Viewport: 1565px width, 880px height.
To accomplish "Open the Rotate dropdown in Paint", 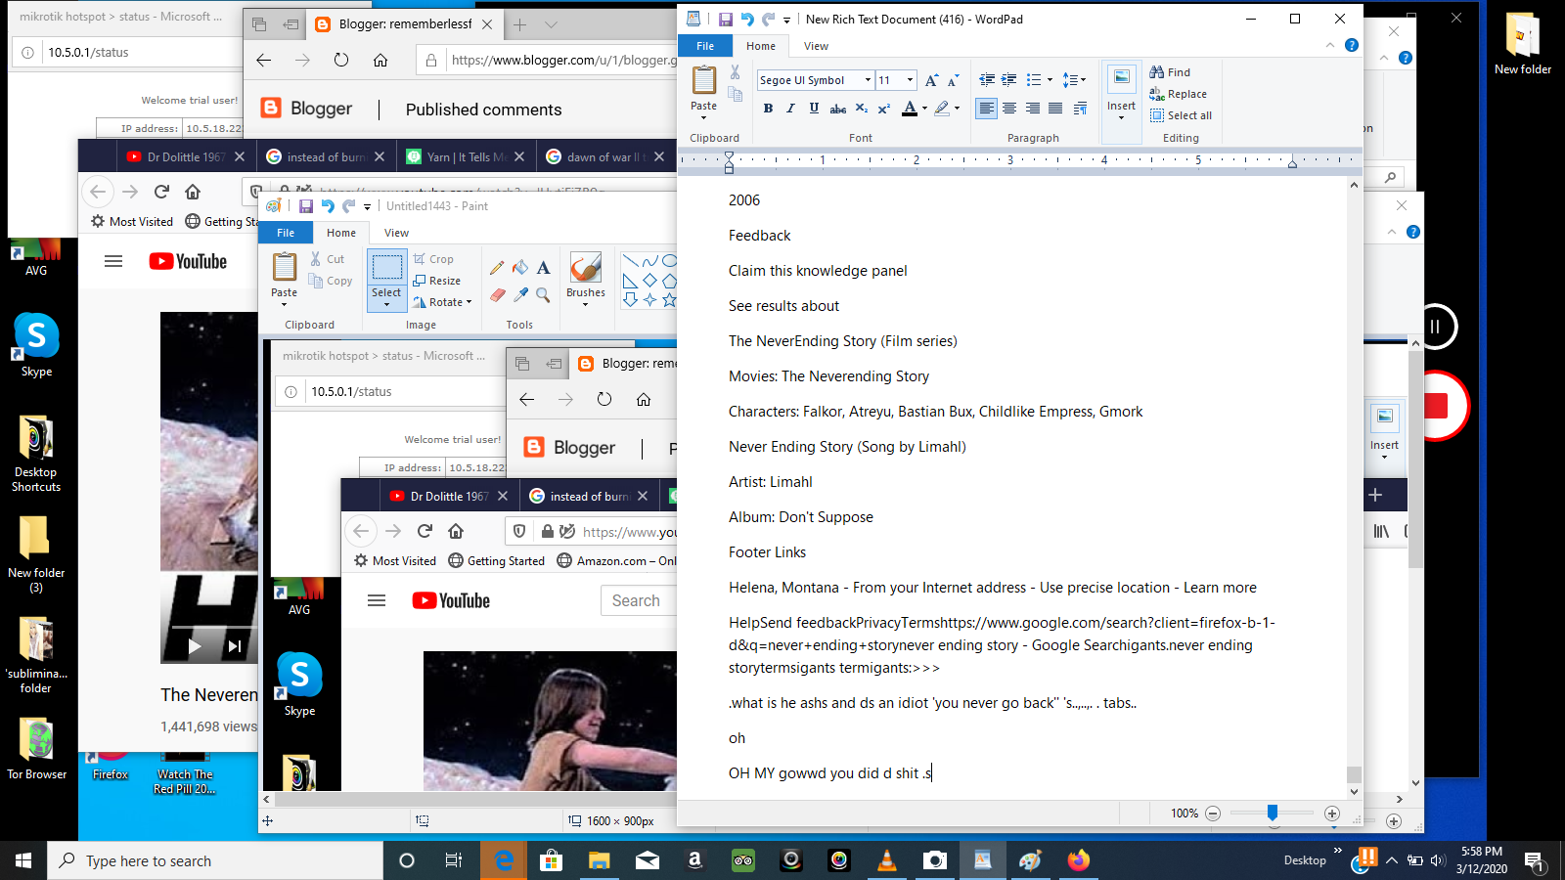I will click(x=442, y=302).
